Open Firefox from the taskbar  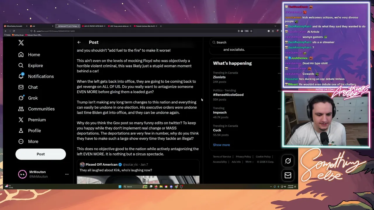tap(156, 187)
